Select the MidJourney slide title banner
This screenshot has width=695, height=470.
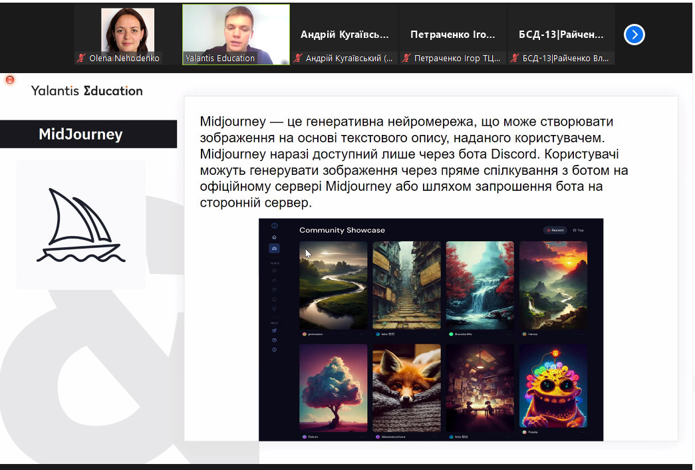click(88, 134)
